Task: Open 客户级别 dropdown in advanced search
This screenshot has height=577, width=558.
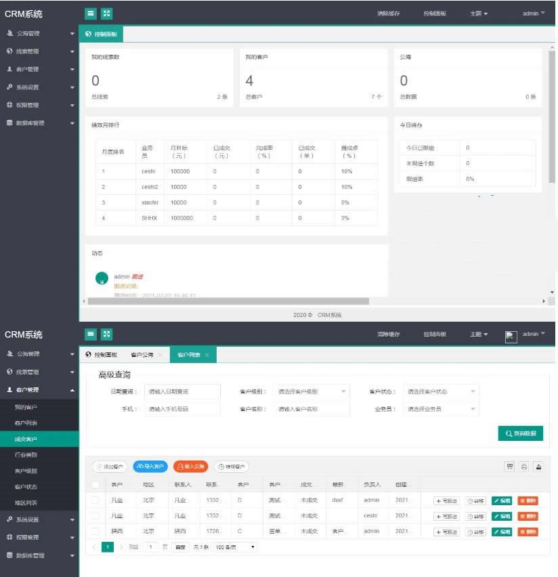Action: tap(312, 391)
